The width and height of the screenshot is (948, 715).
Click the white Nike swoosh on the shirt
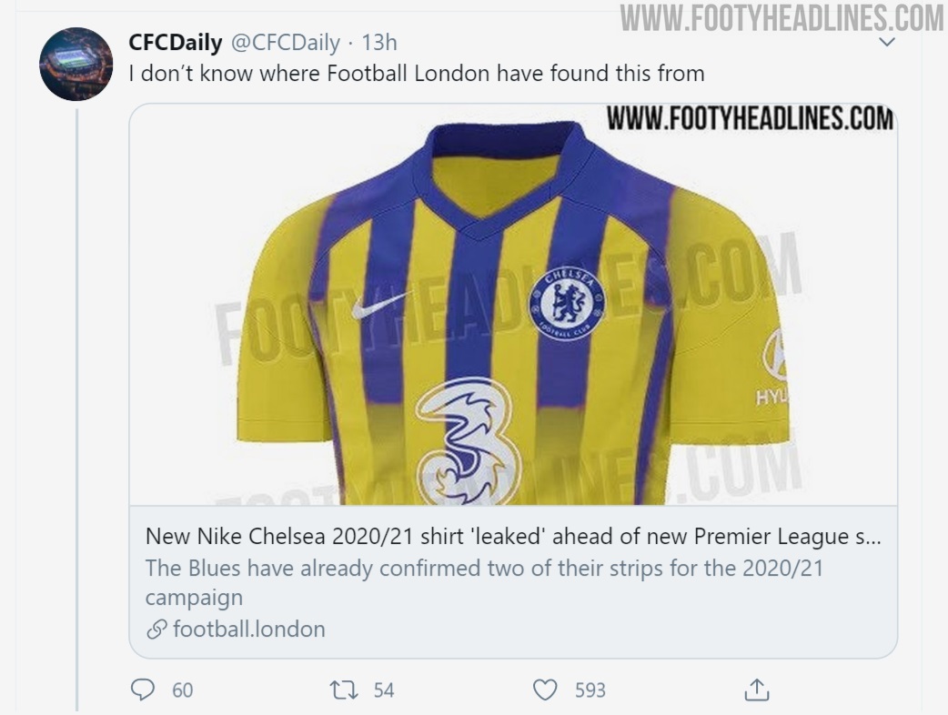tap(379, 305)
